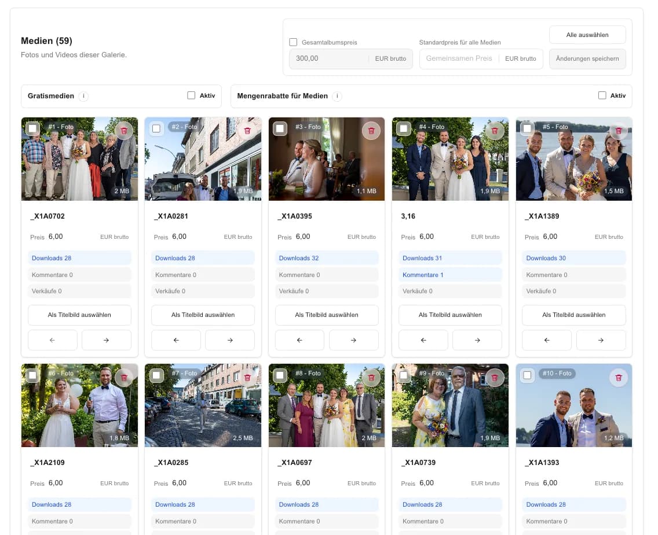
Task: Set _X1A0702 as Titelbild
Action: (79, 315)
